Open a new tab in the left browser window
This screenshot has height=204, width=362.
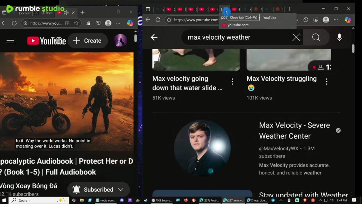point(82,12)
